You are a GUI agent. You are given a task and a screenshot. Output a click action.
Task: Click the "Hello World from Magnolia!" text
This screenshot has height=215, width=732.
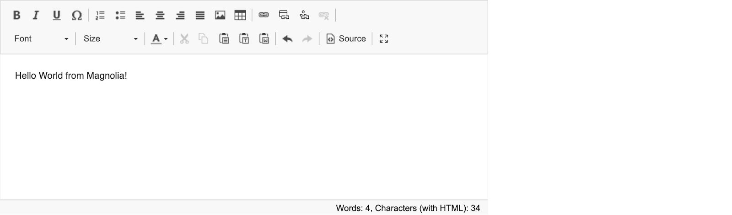(x=71, y=76)
